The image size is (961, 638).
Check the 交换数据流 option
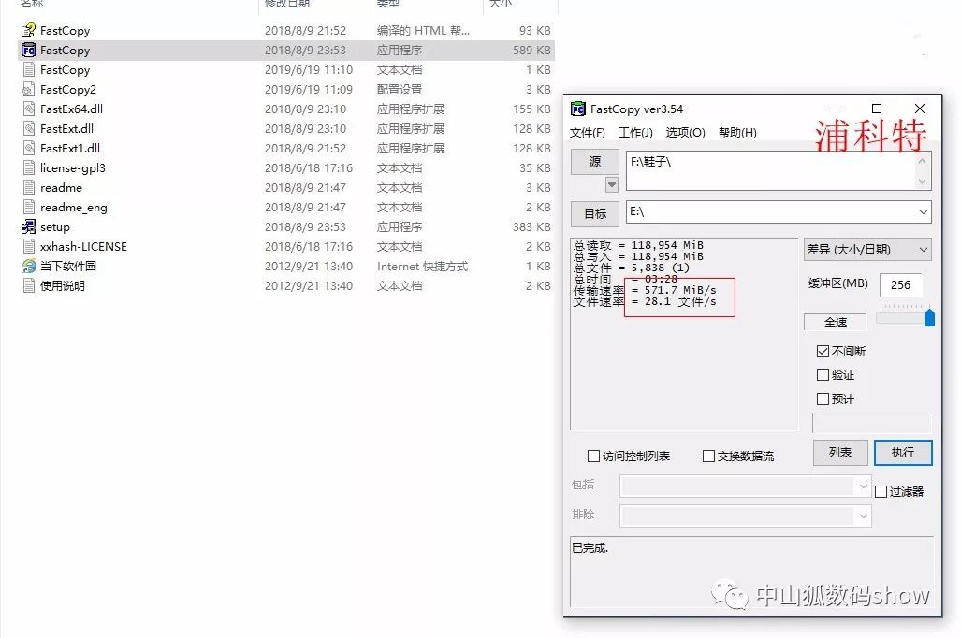coord(709,456)
